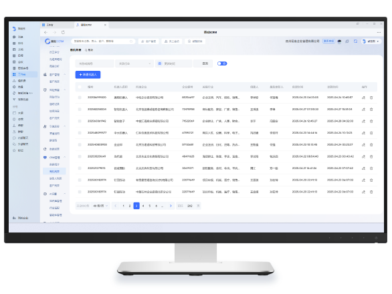Open the user account dropdown at top right

[371, 41]
